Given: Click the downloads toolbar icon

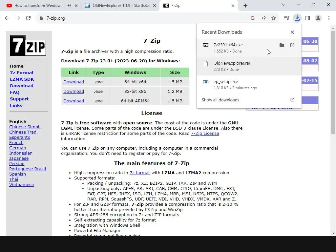Looking at the screenshot, I should tap(297, 18).
